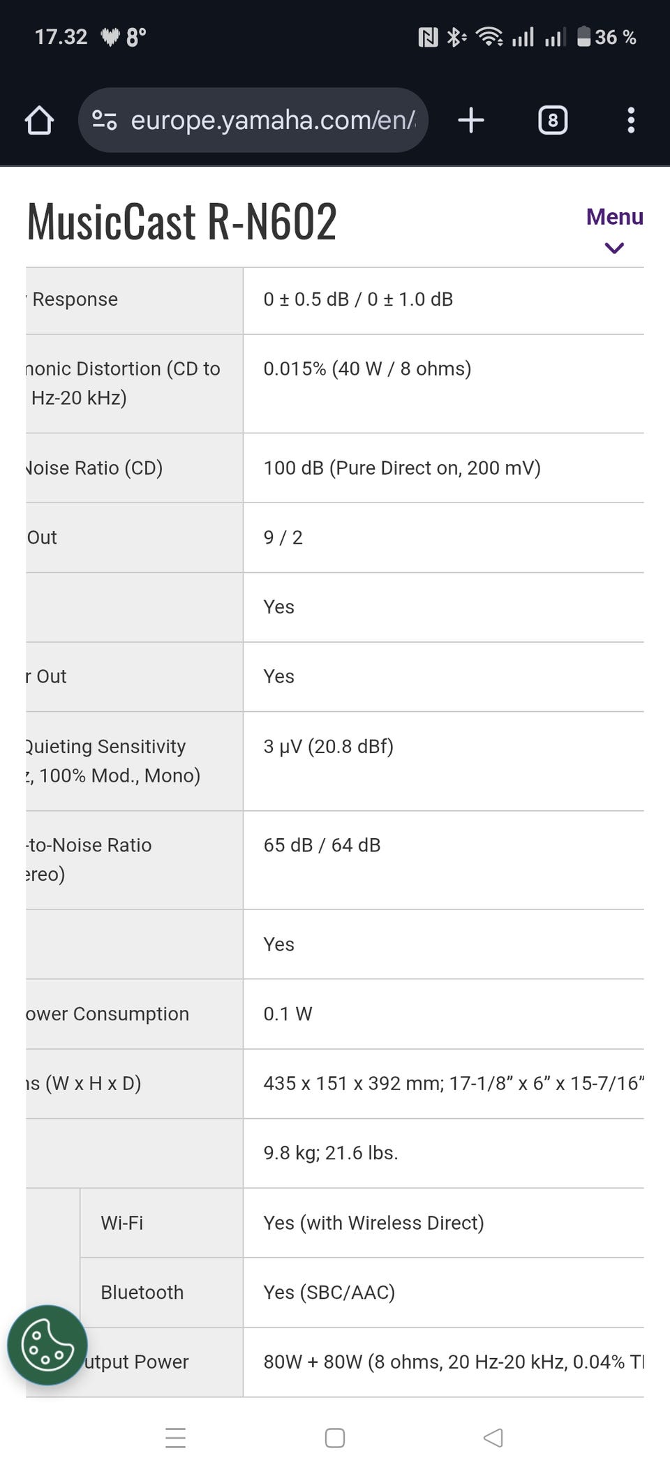This screenshot has width=670, height=1474.
Task: Tap the Bluetooth specification row label
Action: (142, 1293)
